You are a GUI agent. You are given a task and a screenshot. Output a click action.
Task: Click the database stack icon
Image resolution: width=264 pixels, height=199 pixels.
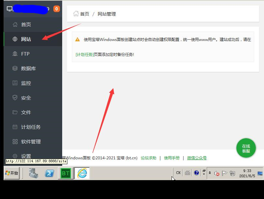coord(15,69)
